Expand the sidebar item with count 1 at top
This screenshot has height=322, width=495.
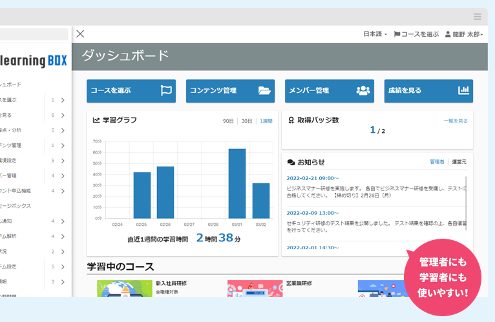coord(63,100)
